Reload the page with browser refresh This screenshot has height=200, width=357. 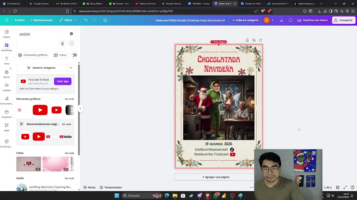(x=15, y=11)
